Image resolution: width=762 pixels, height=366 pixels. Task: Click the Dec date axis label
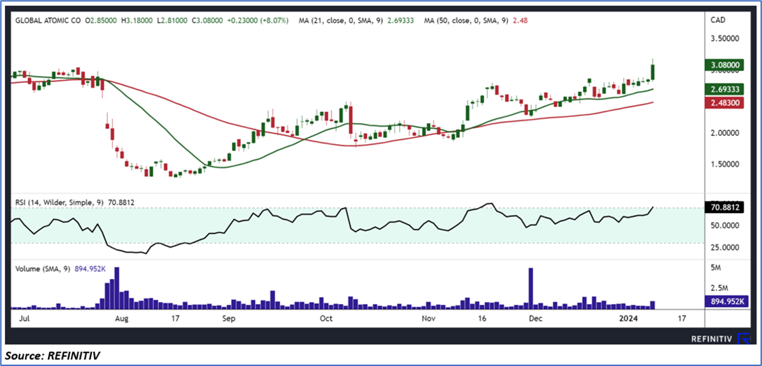[535, 319]
